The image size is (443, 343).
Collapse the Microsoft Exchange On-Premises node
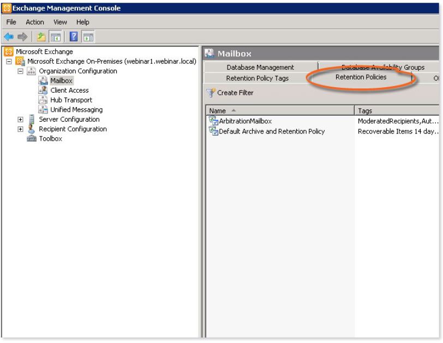coord(9,62)
